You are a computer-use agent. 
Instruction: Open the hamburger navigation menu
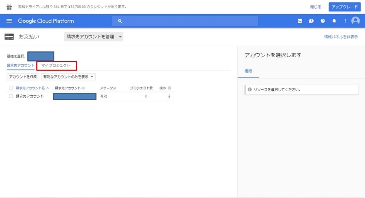(9, 21)
